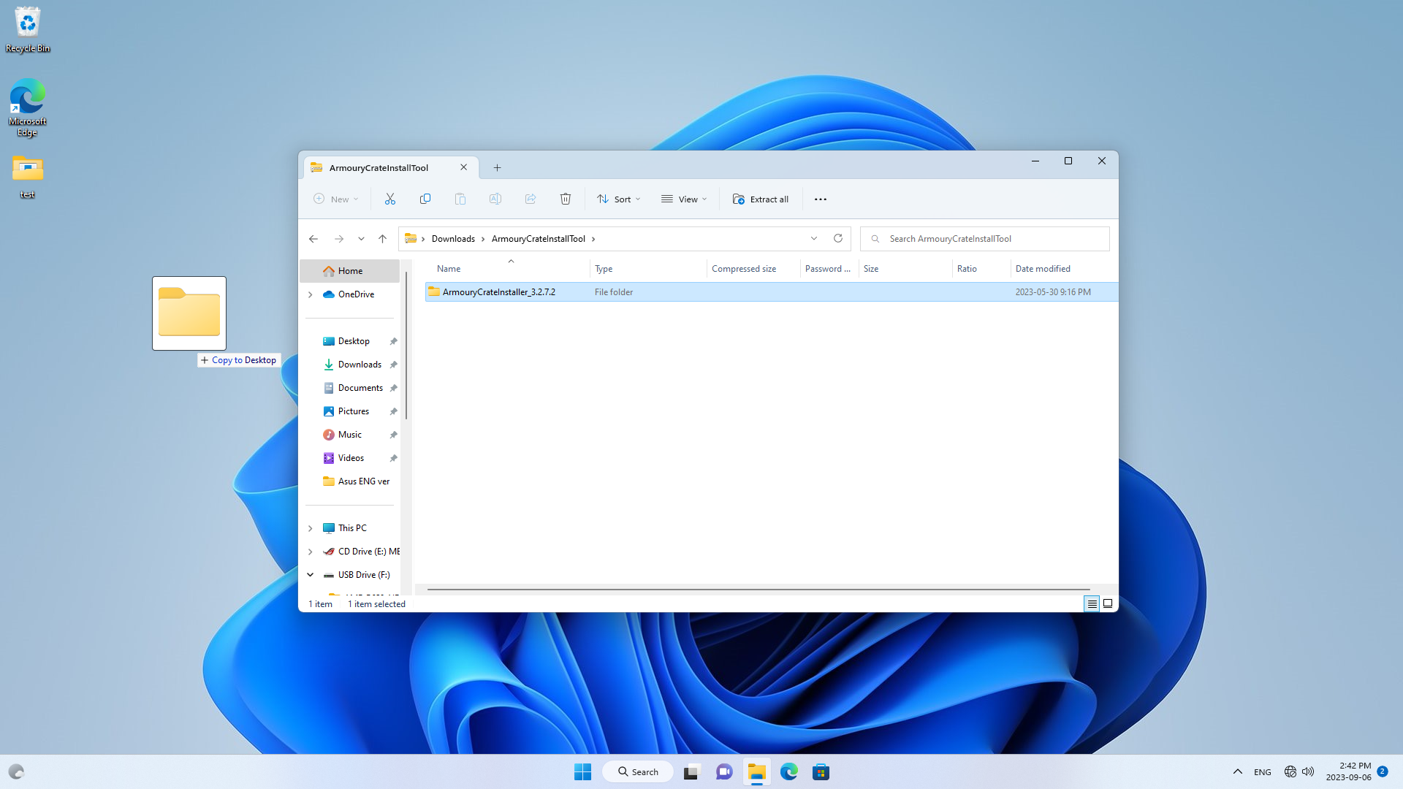Click the Copy icon in toolbar
1403x789 pixels.
[x=425, y=199]
